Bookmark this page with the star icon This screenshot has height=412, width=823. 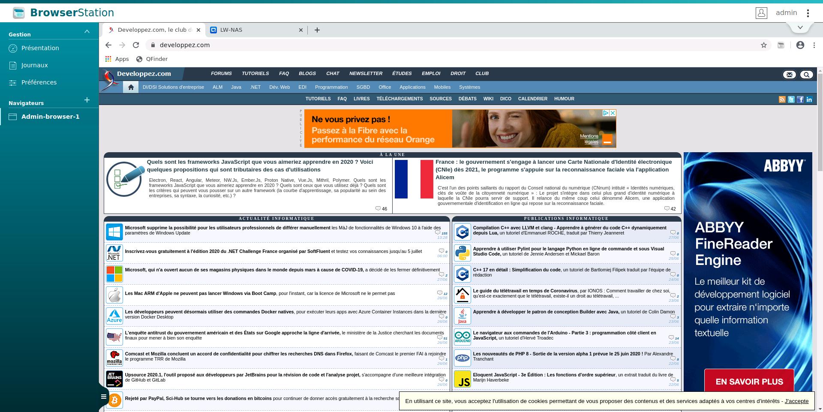tap(763, 45)
